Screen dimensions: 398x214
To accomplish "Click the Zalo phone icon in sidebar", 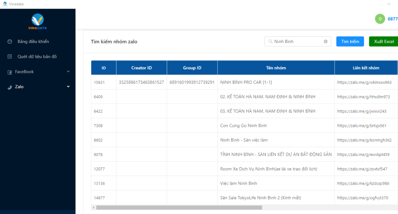I will [10, 87].
